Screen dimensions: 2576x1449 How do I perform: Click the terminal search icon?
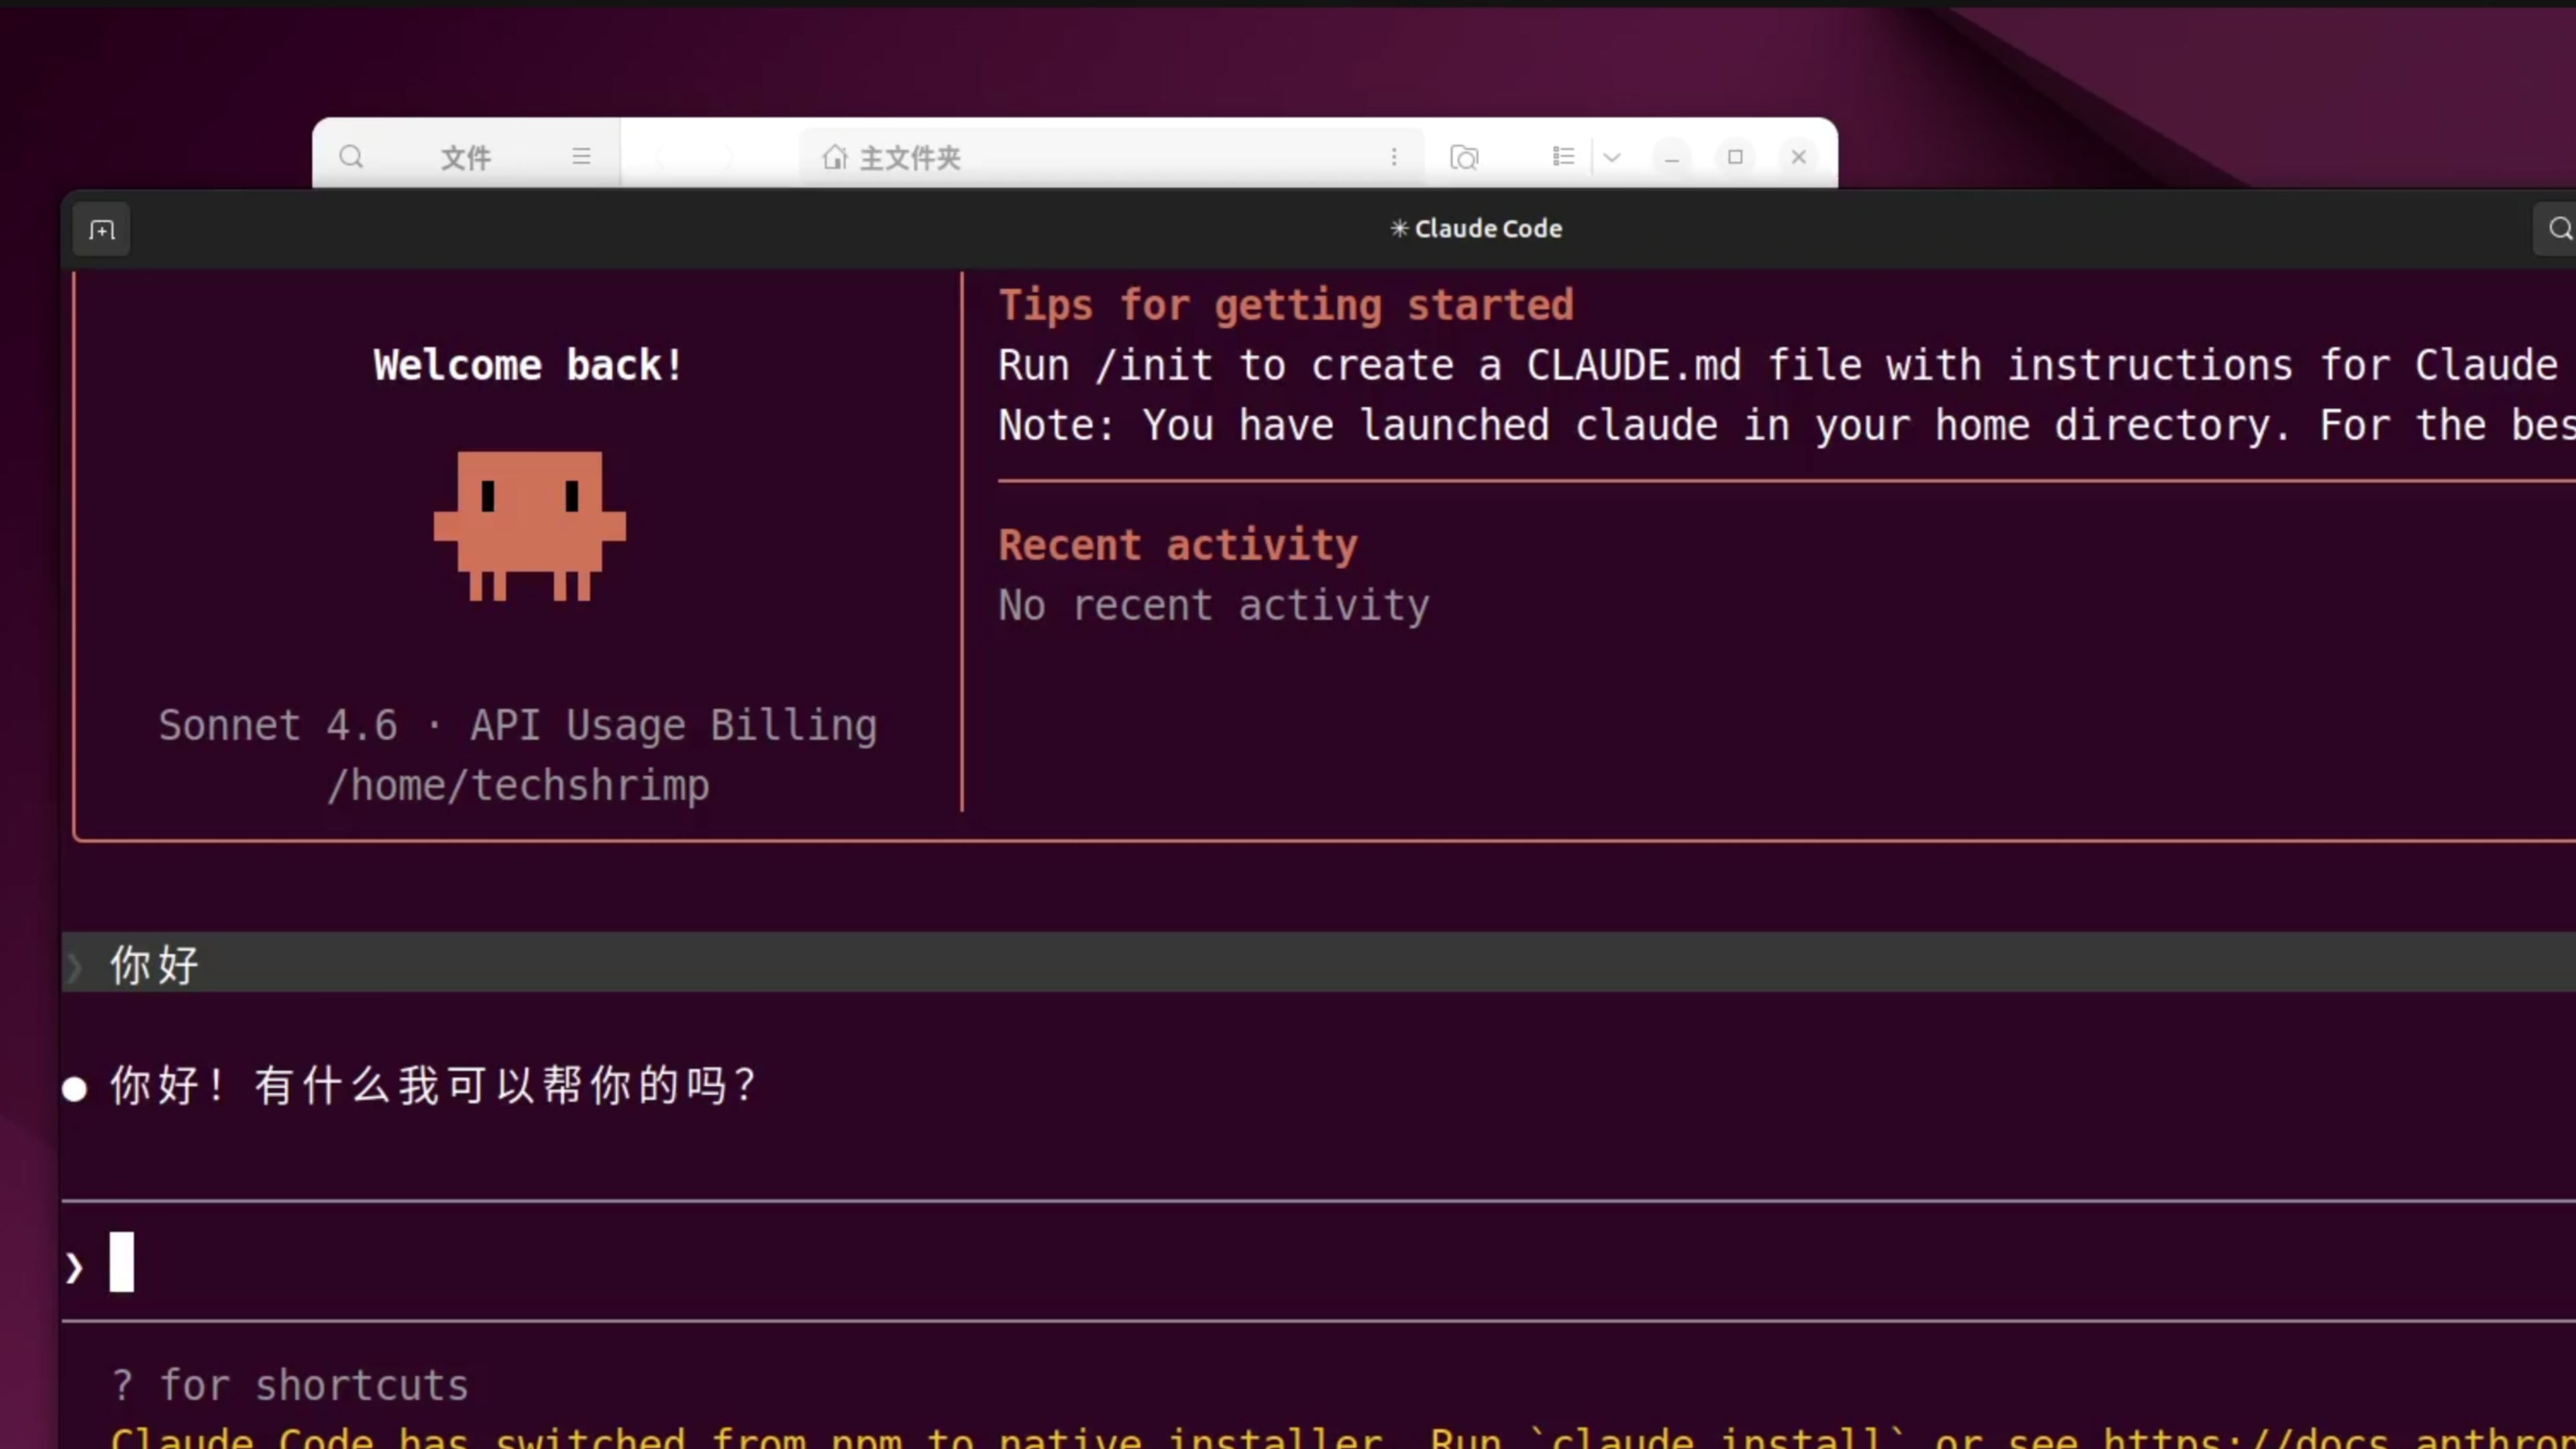2558,229
